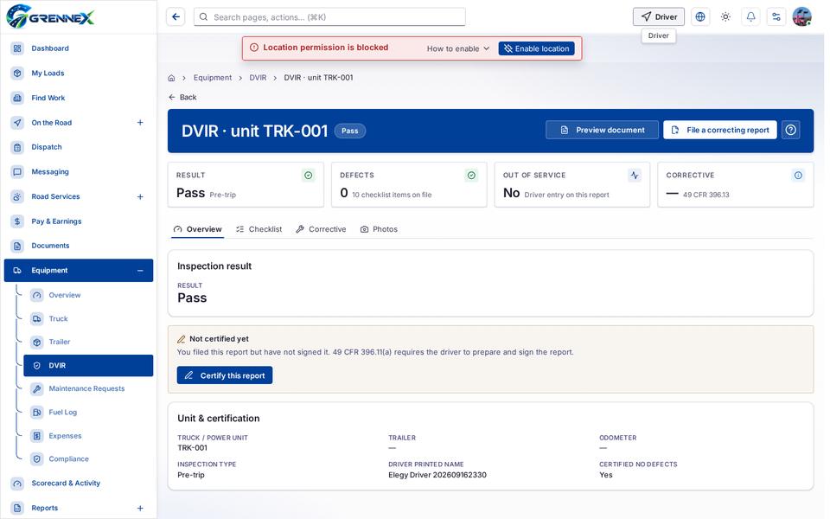Switch to the Photos tab
This screenshot has width=830, height=519.
379,229
